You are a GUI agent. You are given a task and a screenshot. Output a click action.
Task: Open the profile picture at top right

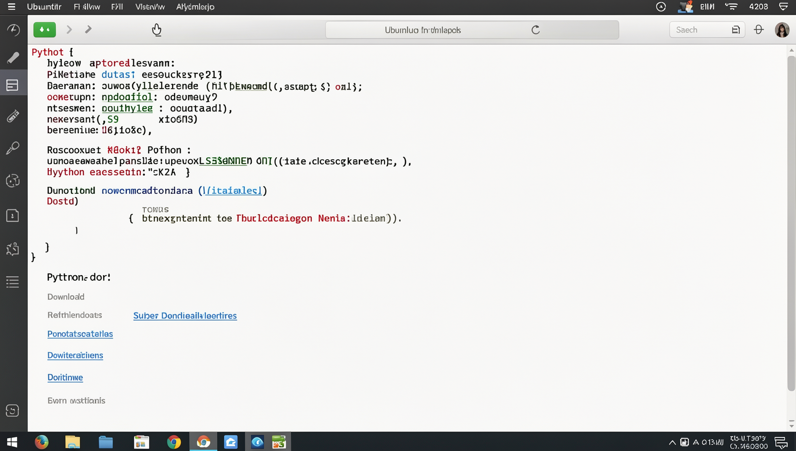click(x=782, y=30)
